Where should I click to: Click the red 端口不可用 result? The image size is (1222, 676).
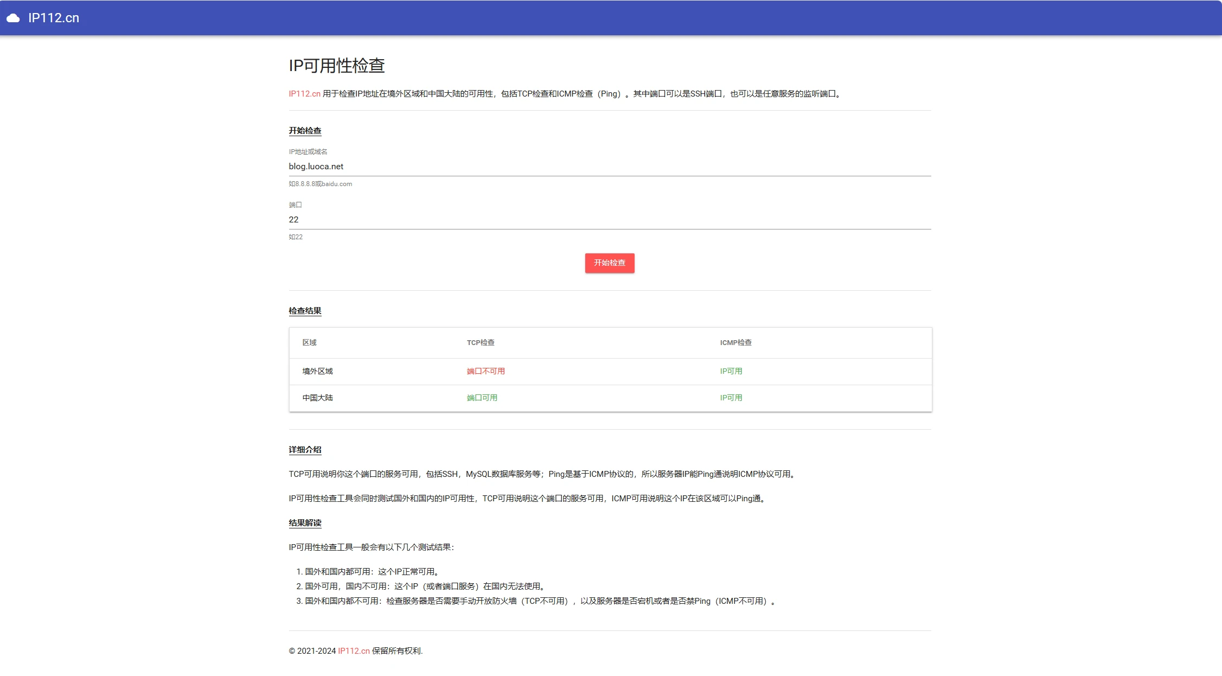(x=485, y=371)
